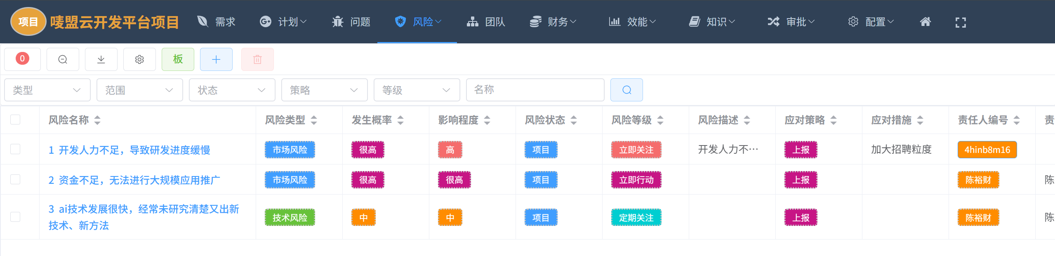The image size is (1055, 256).
Task: Open the 计划 plan menu
Action: (x=283, y=22)
